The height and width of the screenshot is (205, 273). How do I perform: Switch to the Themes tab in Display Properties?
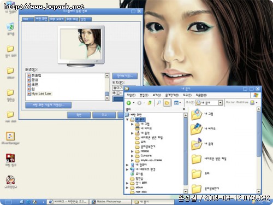pyautogui.click(x=28, y=19)
